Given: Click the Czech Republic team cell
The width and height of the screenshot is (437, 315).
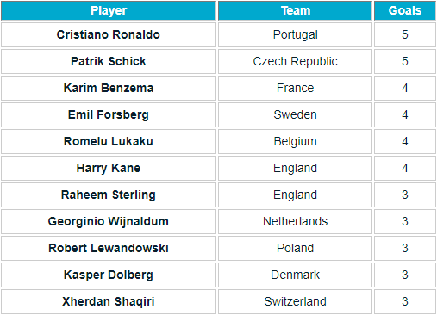Looking at the screenshot, I should coord(295,61).
